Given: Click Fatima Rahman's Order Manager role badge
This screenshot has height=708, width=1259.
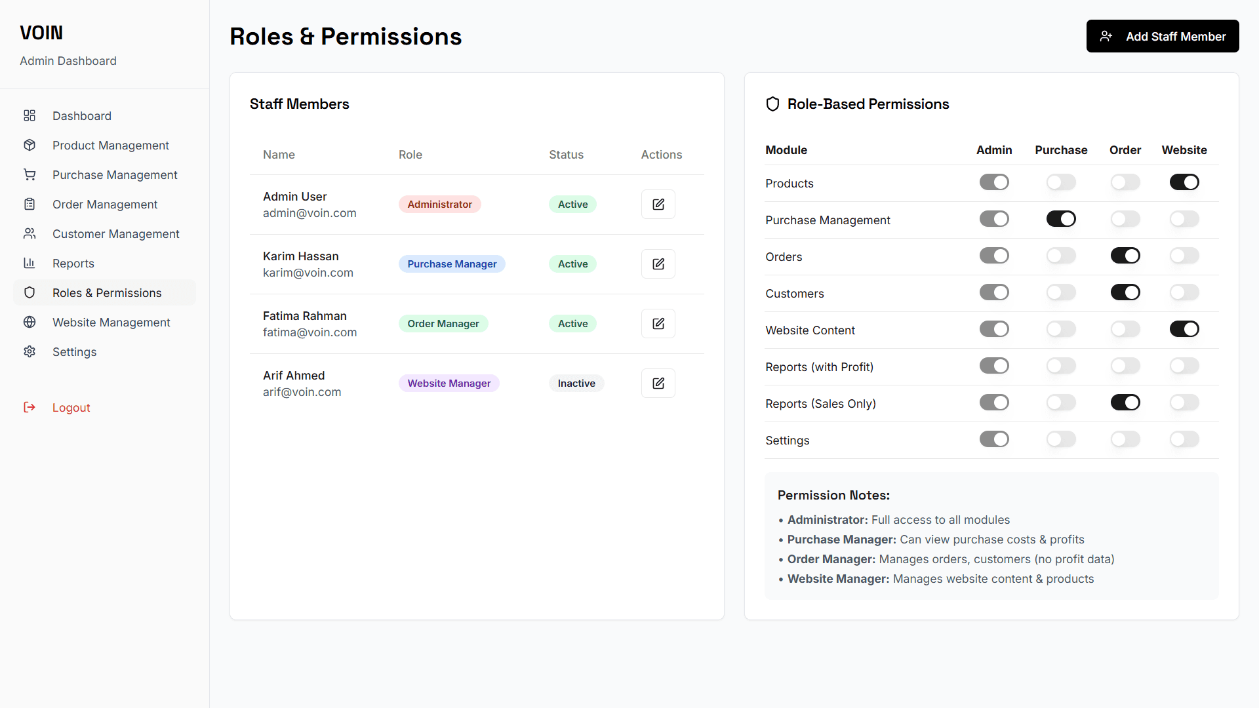Looking at the screenshot, I should (x=443, y=324).
